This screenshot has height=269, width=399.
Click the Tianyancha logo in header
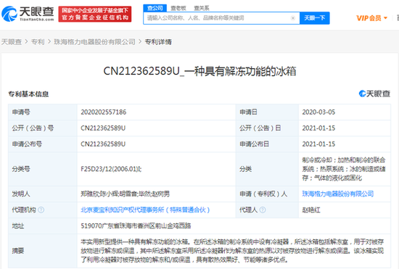pyautogui.click(x=28, y=14)
